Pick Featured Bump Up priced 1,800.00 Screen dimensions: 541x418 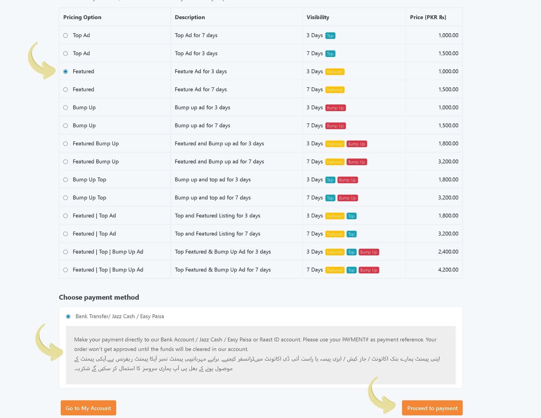click(x=66, y=144)
